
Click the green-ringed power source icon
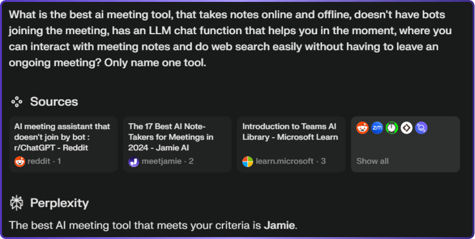(x=392, y=128)
